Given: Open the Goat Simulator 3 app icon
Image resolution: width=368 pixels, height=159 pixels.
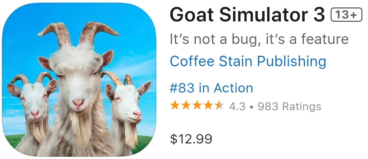Looking at the screenshot, I should 79,79.
